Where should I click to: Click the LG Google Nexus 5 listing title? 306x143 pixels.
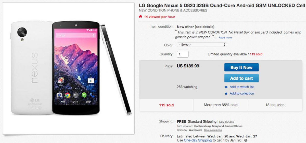pos(222,5)
